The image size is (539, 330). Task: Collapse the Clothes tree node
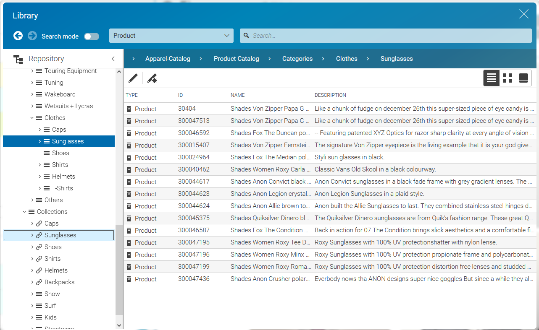[x=32, y=118]
